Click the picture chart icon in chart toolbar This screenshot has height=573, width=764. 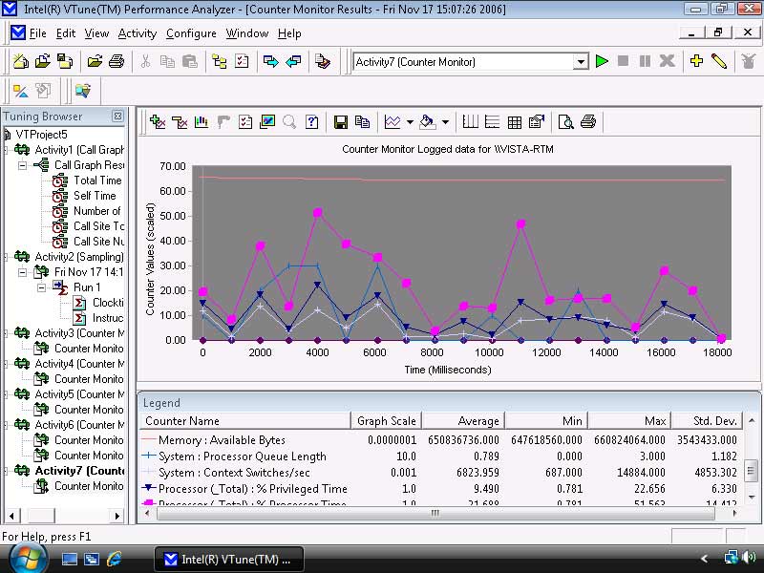point(267,122)
